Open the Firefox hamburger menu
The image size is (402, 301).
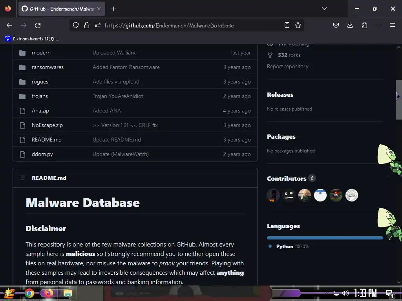pyautogui.click(x=392, y=25)
